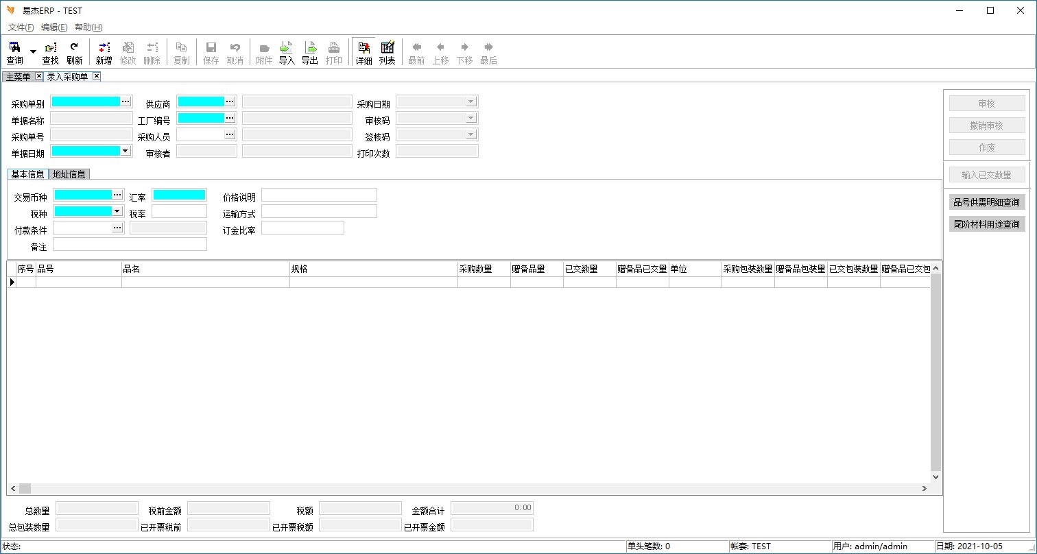Open the dropdown arrow beside 查询
Viewport: 1037px width, 554px height.
coord(33,51)
